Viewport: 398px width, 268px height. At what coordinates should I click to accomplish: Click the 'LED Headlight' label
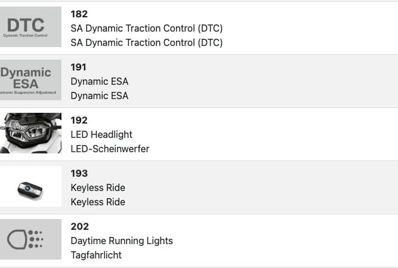101,134
